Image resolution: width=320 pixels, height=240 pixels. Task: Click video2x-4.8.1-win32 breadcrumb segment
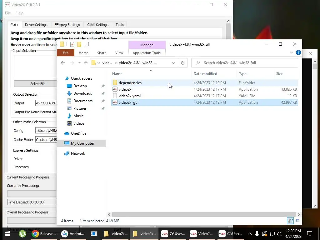(x=138, y=63)
